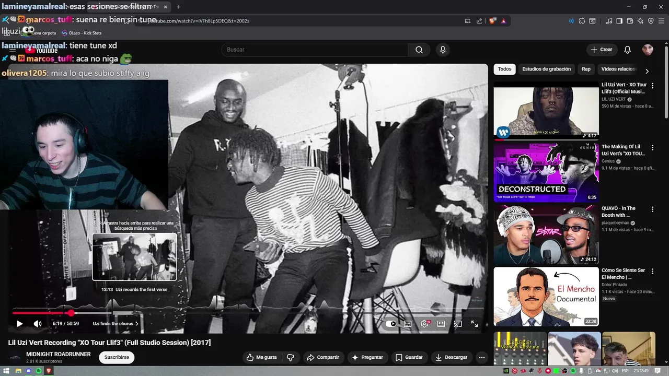Viewport: 669px width, 376px height.
Task: Open the player settings gear
Action: pyautogui.click(x=424, y=324)
